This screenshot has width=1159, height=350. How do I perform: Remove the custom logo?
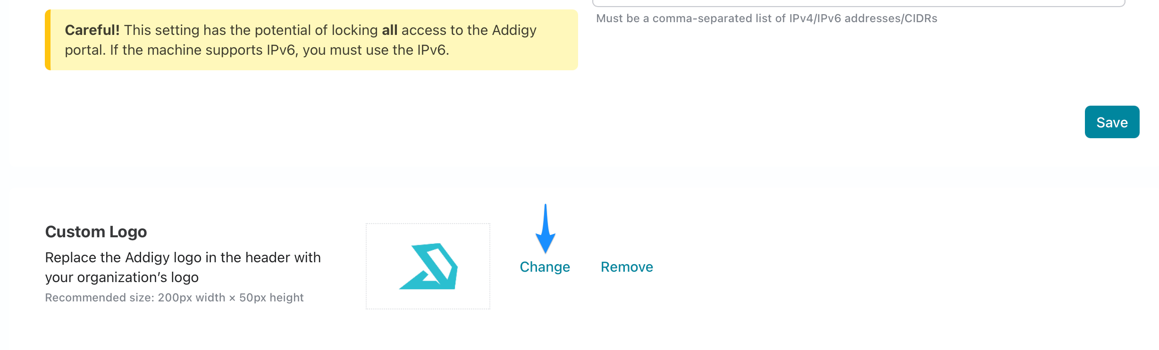click(627, 267)
